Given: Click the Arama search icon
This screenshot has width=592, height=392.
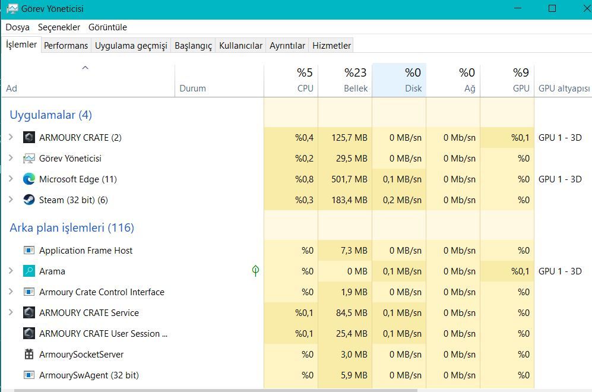Looking at the screenshot, I should 29,271.
